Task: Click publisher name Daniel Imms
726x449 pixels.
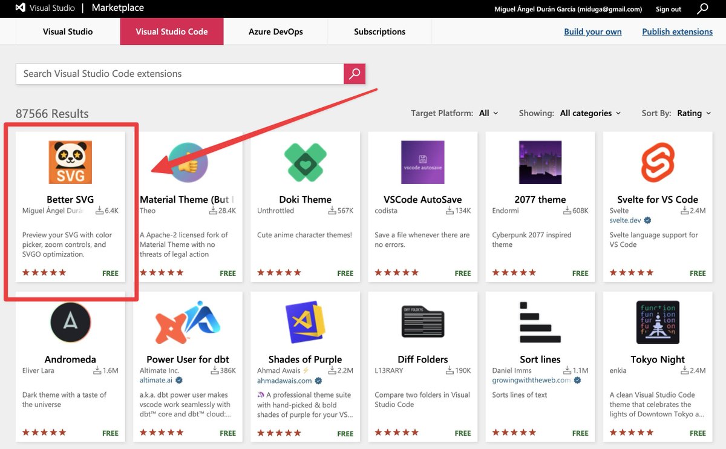Action: (x=511, y=370)
